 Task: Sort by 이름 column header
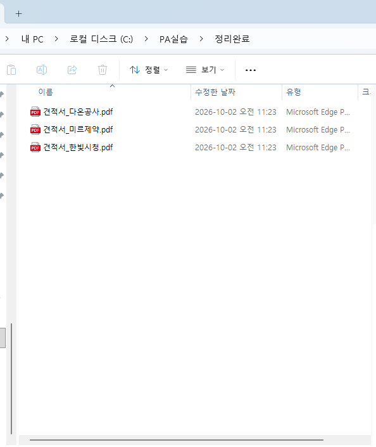pos(46,92)
